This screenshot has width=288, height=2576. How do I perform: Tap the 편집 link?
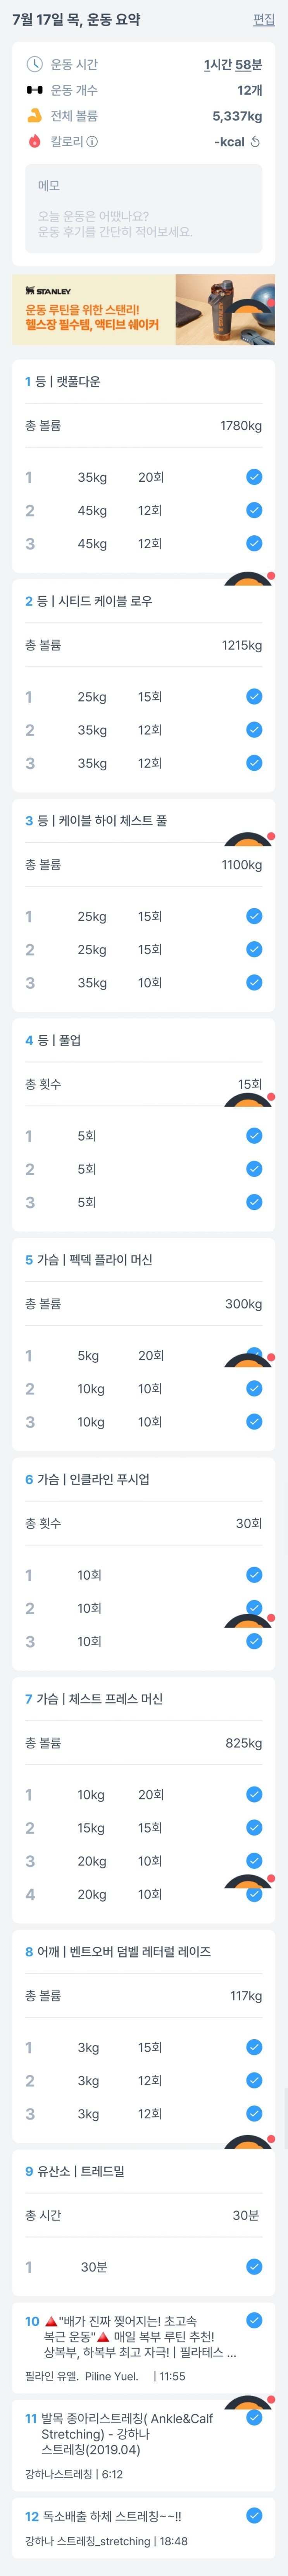click(264, 19)
